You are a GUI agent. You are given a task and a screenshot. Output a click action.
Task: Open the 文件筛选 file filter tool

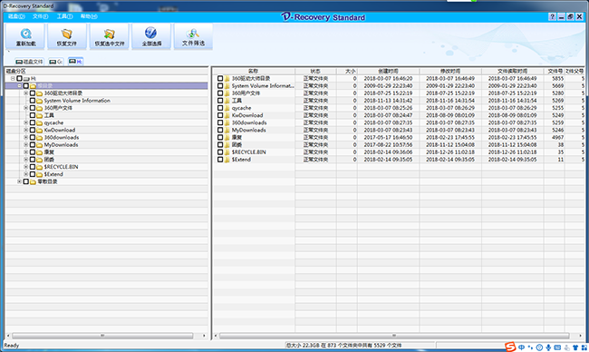click(193, 36)
